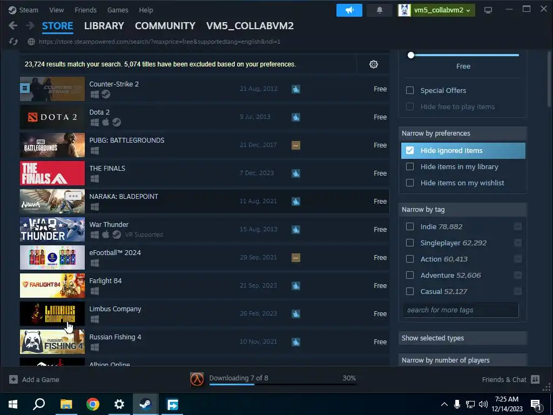
Task: Open Friends & Chat grid icon
Action: tap(535, 379)
